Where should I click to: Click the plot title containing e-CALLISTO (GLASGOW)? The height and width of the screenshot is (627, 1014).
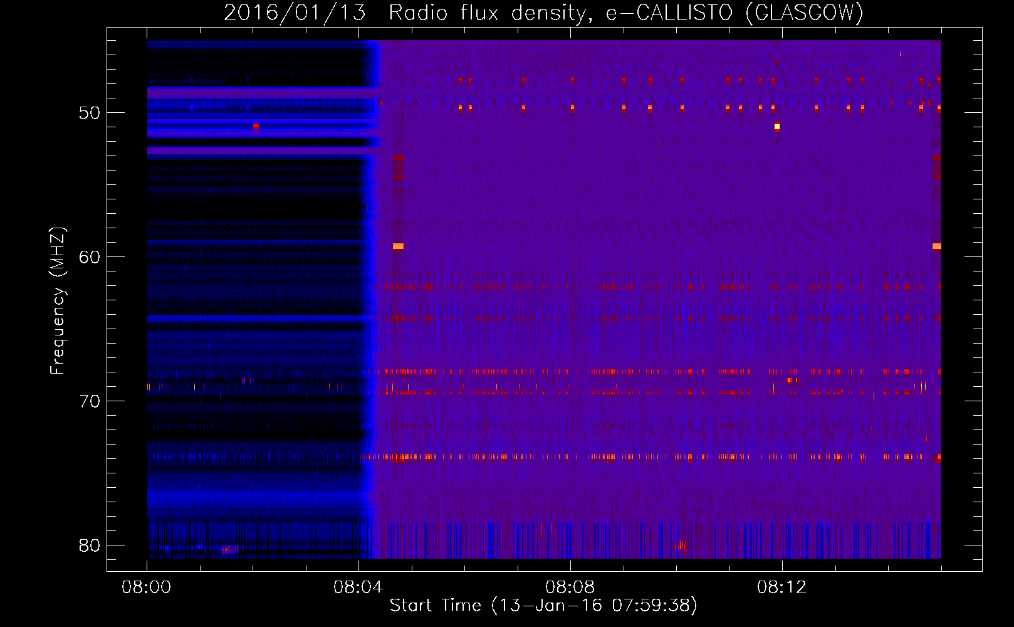click(543, 13)
